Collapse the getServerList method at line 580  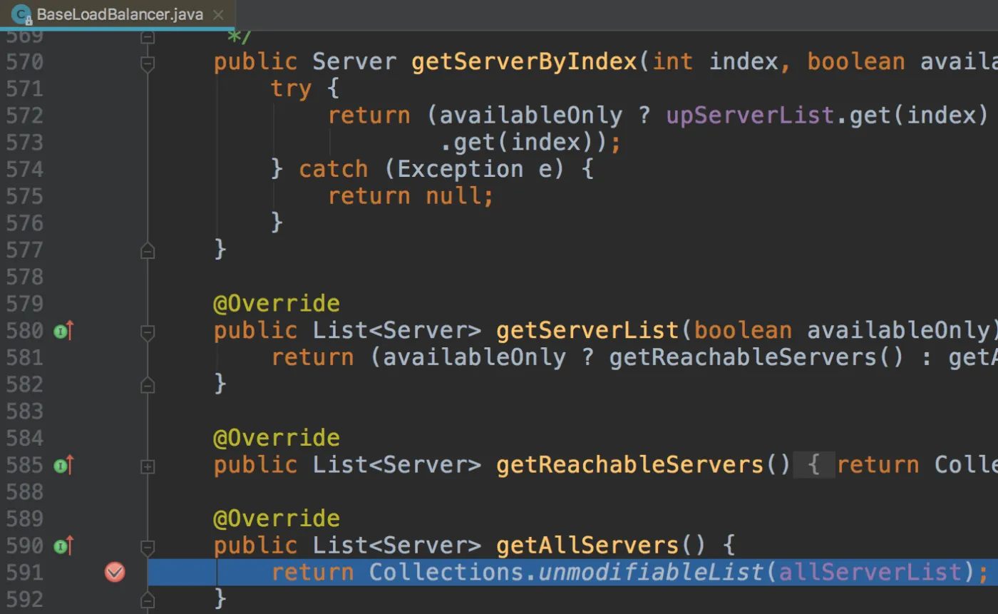148,332
